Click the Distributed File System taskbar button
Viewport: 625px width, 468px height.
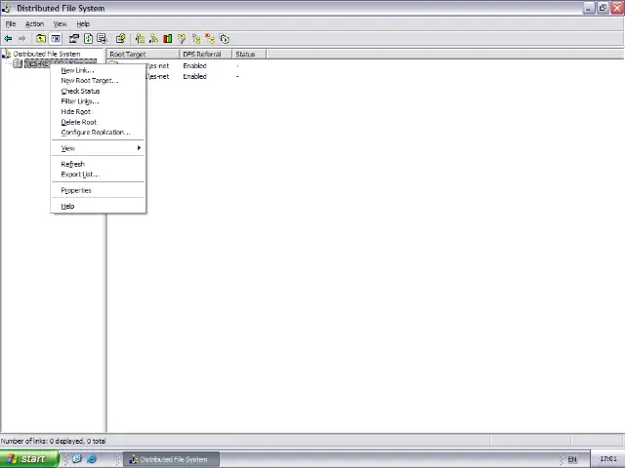[169, 459]
